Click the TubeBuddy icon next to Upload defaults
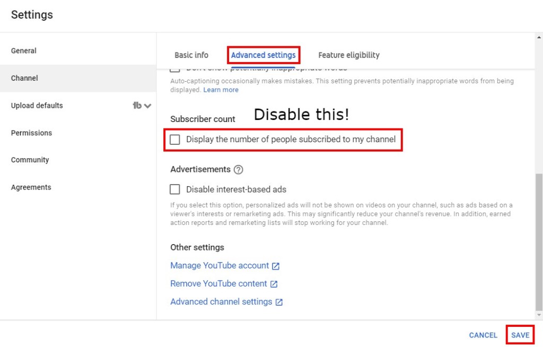The height and width of the screenshot is (347, 543). point(137,106)
